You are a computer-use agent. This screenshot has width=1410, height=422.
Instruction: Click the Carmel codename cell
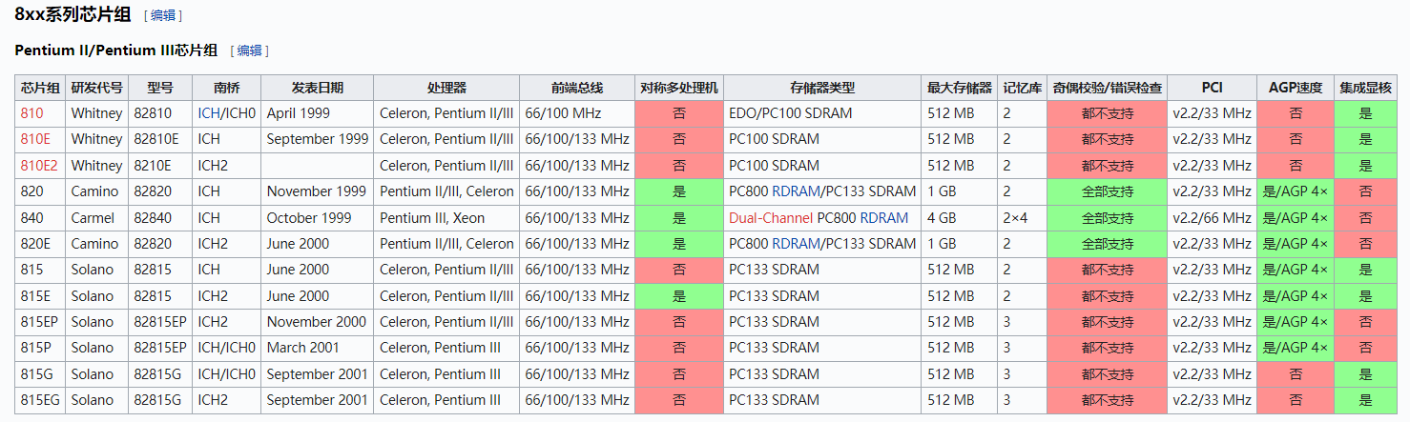coord(96,217)
